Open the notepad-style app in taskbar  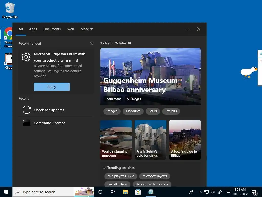(150, 192)
